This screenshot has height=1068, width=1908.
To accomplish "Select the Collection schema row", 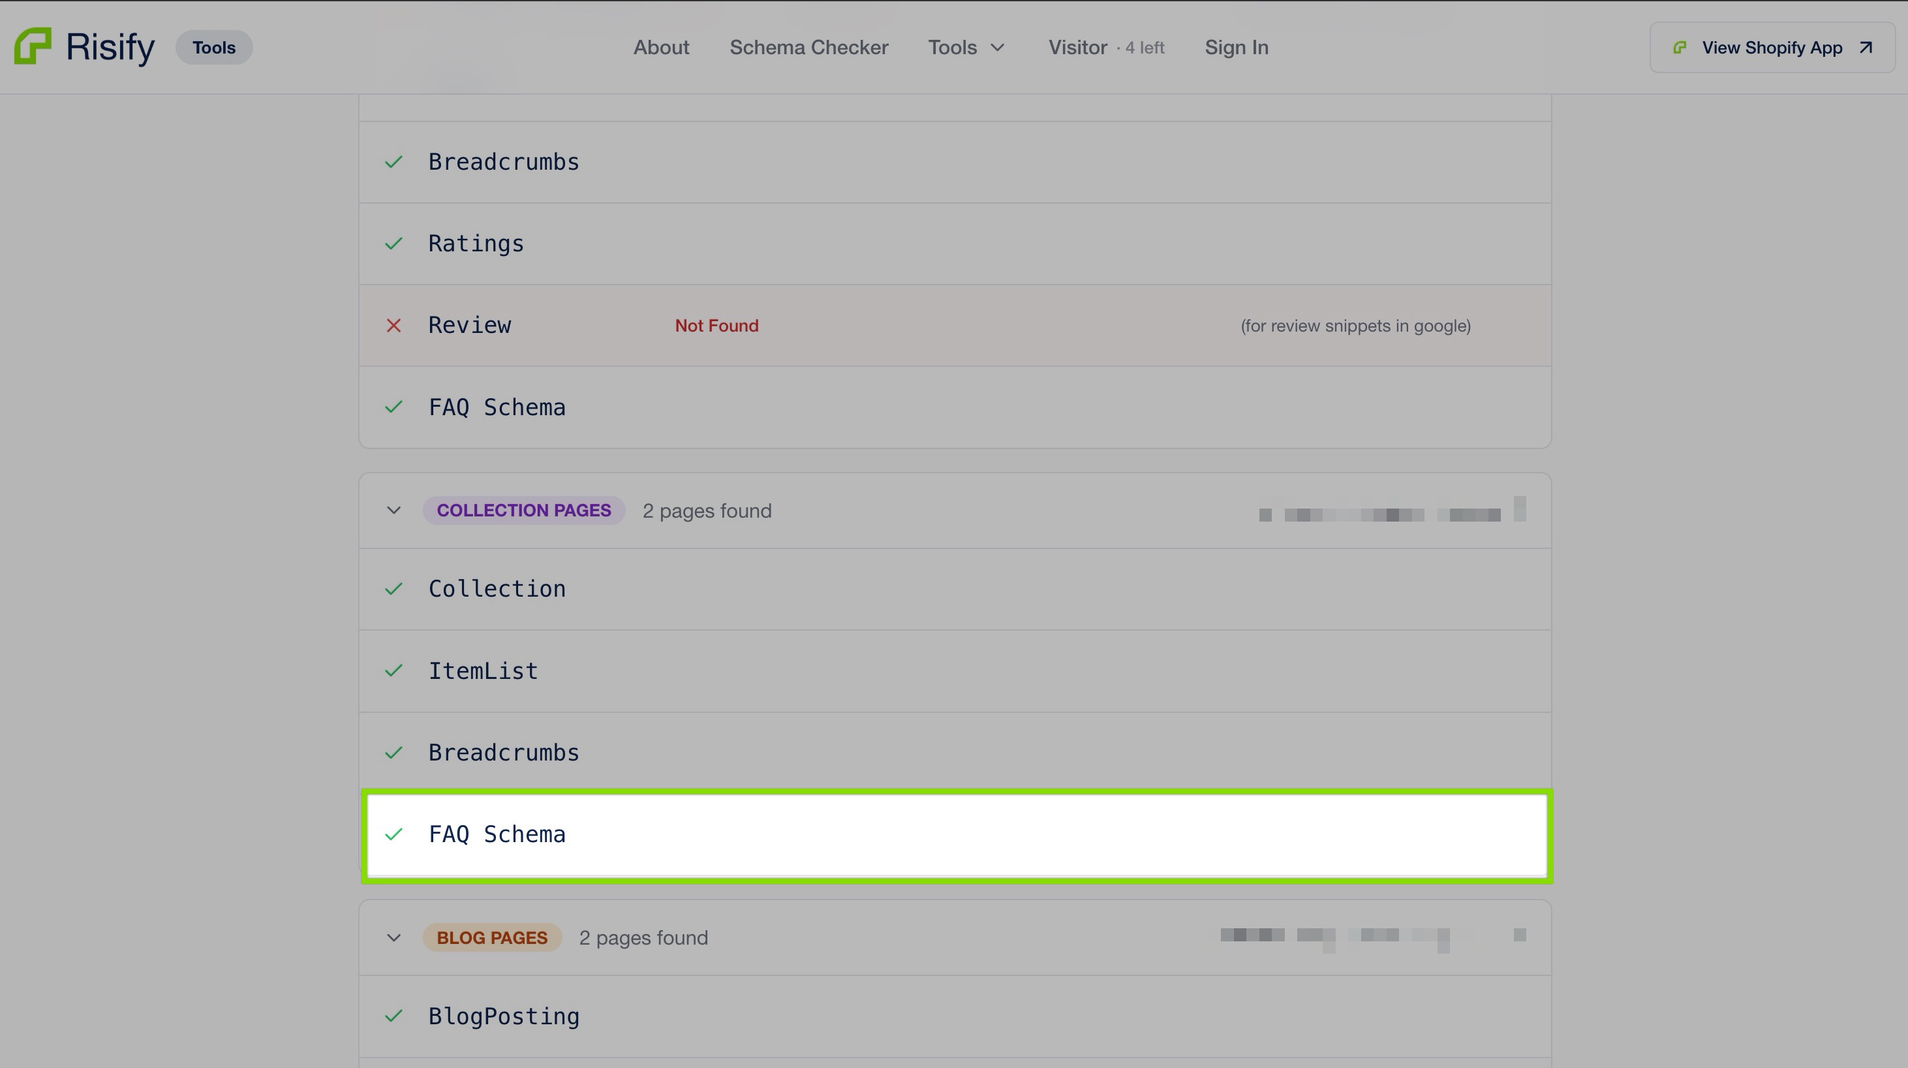I will [x=955, y=589].
